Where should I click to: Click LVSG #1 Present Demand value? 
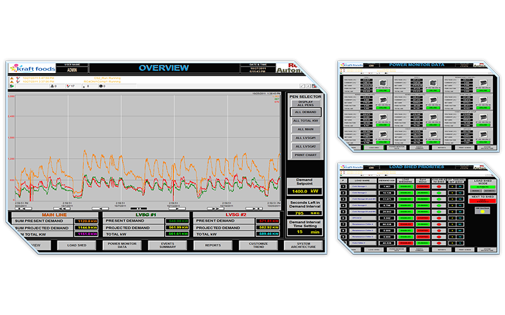[177, 221]
